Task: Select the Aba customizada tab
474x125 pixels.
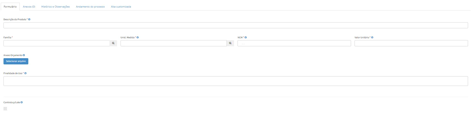Action: click(x=121, y=7)
